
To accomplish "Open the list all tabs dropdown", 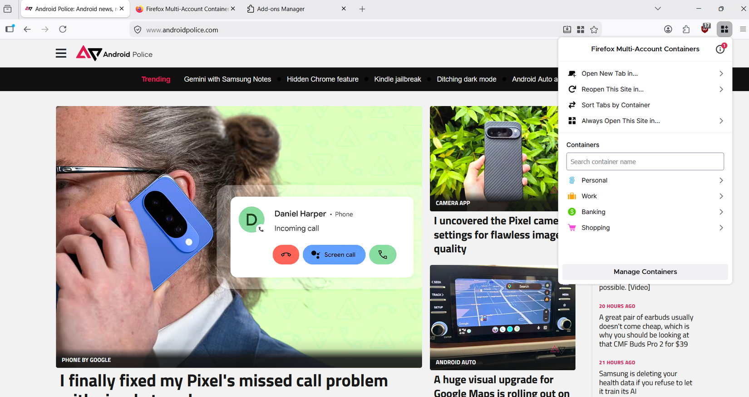I will [x=657, y=9].
